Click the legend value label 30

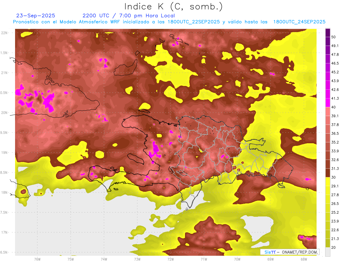click(x=333, y=177)
